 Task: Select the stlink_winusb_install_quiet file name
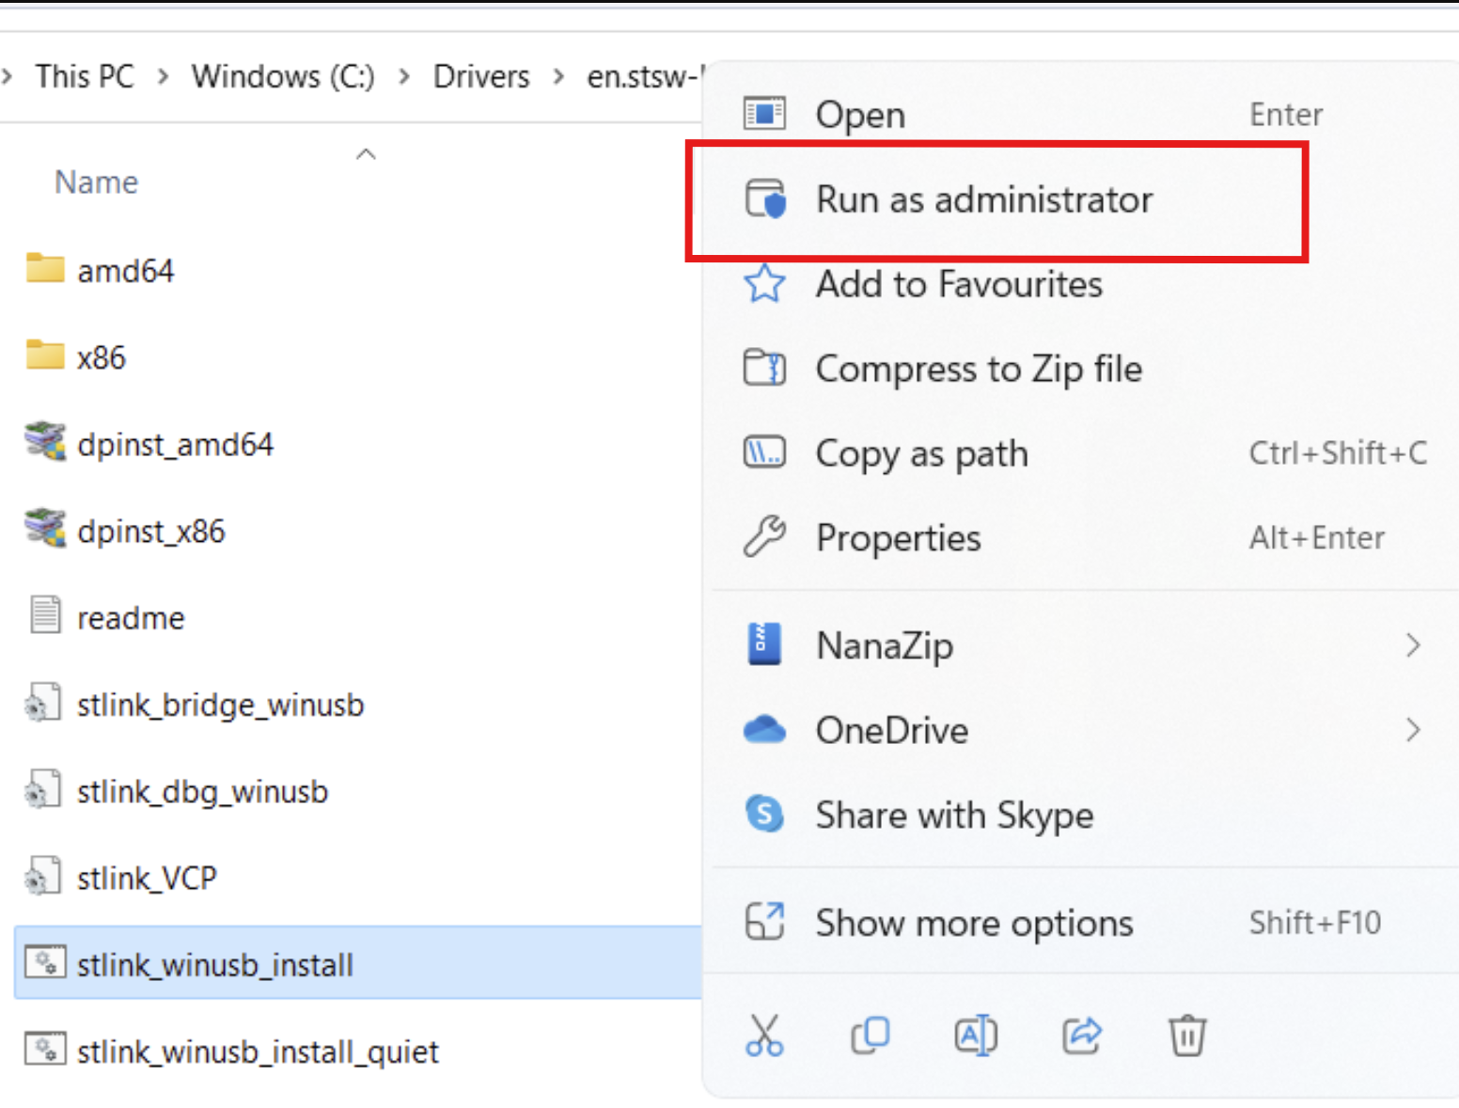[x=258, y=1052]
